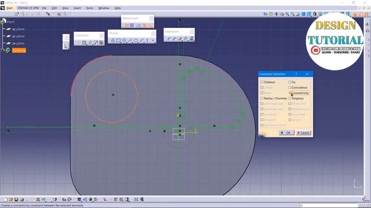Click OK in Constraint Definition dialog
Viewport: 371px width, 208px height.
coord(286,133)
